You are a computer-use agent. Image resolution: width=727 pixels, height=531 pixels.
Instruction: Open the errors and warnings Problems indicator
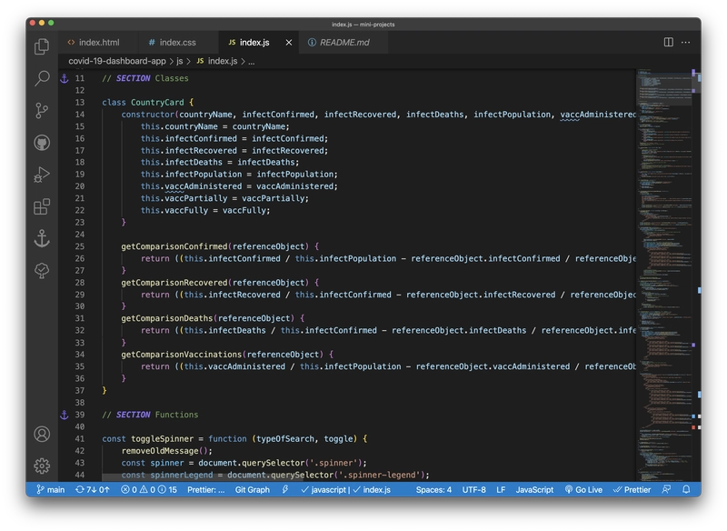149,490
